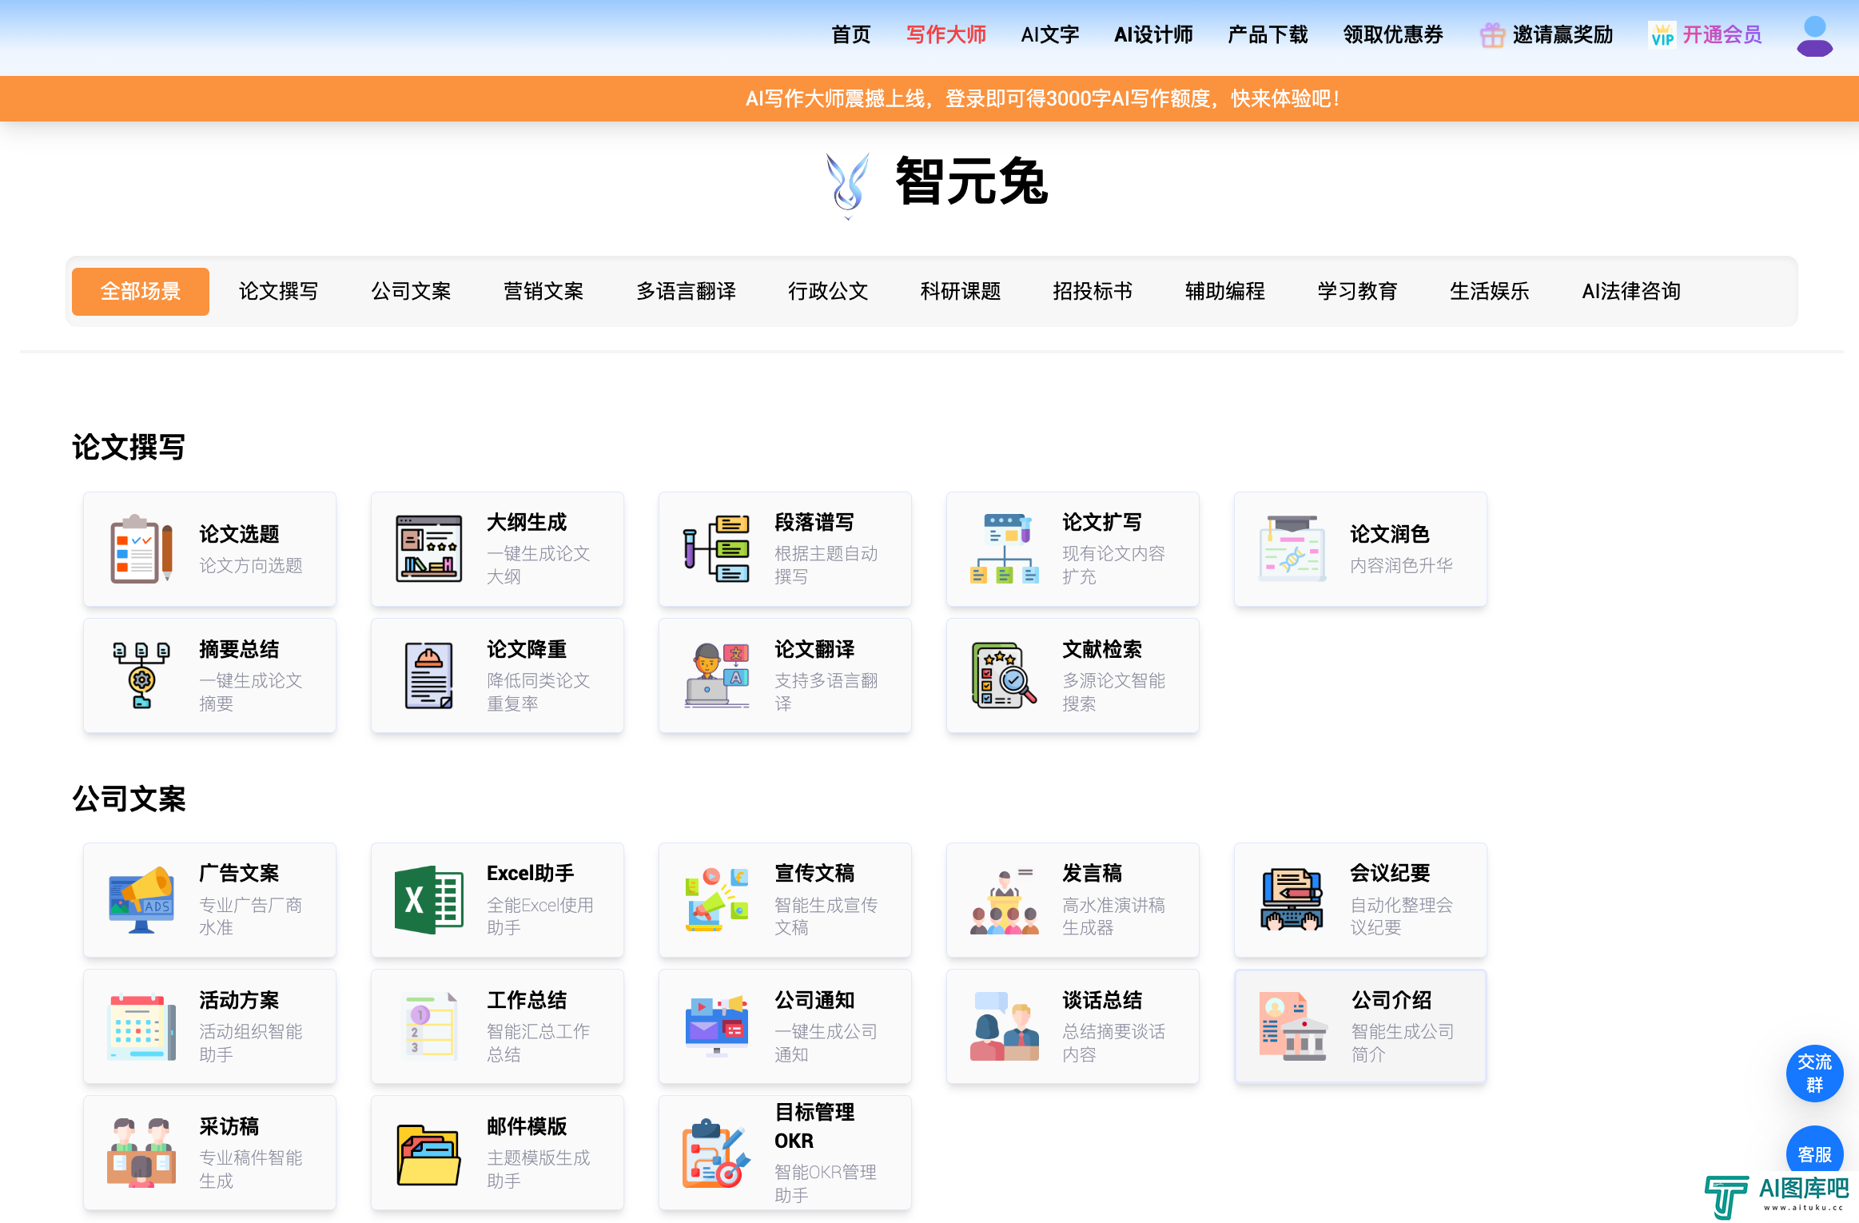Click the 论文扩写 flowchart icon
1859x1223 pixels.
1005,549
